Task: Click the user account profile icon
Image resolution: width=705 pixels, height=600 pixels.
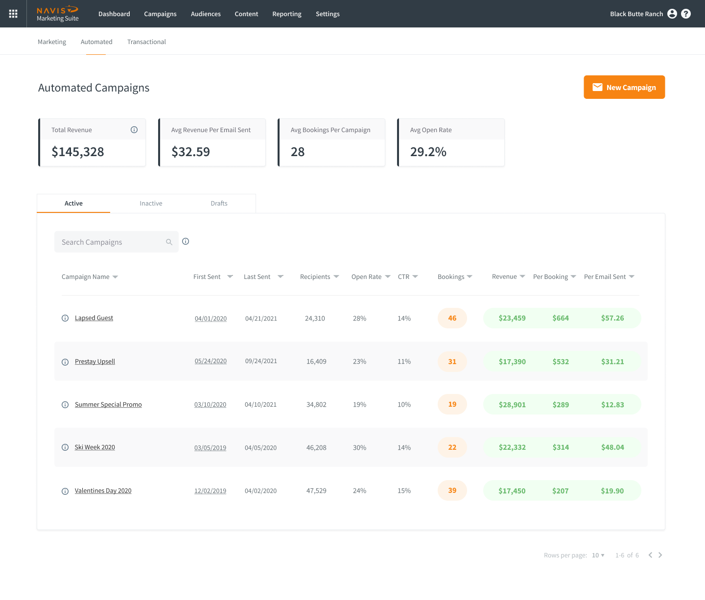Action: [x=672, y=14]
